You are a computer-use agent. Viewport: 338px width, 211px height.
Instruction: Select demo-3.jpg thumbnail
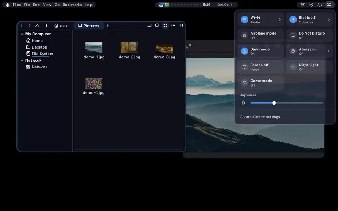164,49
